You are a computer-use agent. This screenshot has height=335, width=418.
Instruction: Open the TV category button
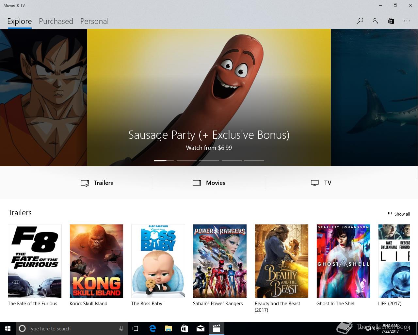pos(321,183)
